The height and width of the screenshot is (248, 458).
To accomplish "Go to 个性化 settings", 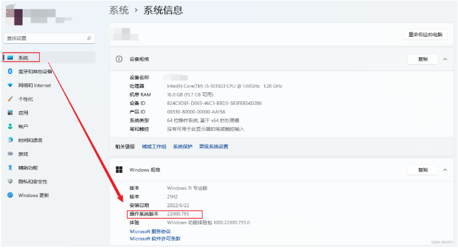I will coord(26,99).
